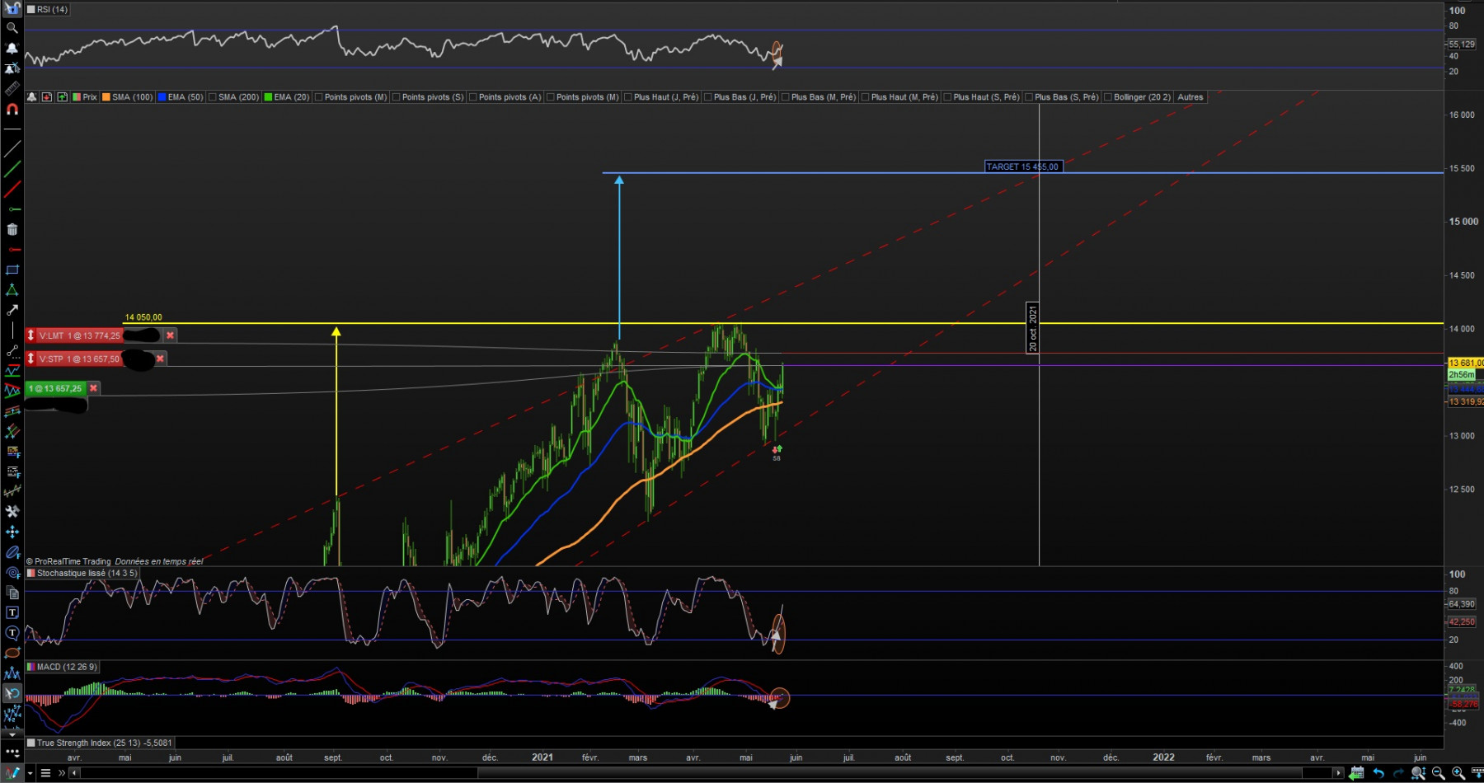Select the round text bubble tool

coord(12,633)
